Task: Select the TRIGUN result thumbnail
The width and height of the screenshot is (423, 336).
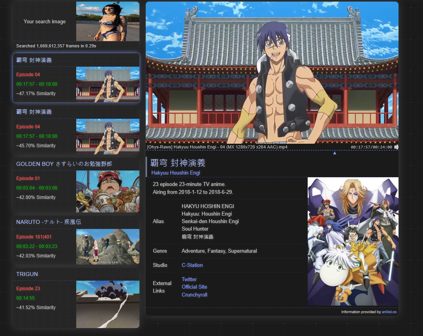Action: click(x=108, y=304)
